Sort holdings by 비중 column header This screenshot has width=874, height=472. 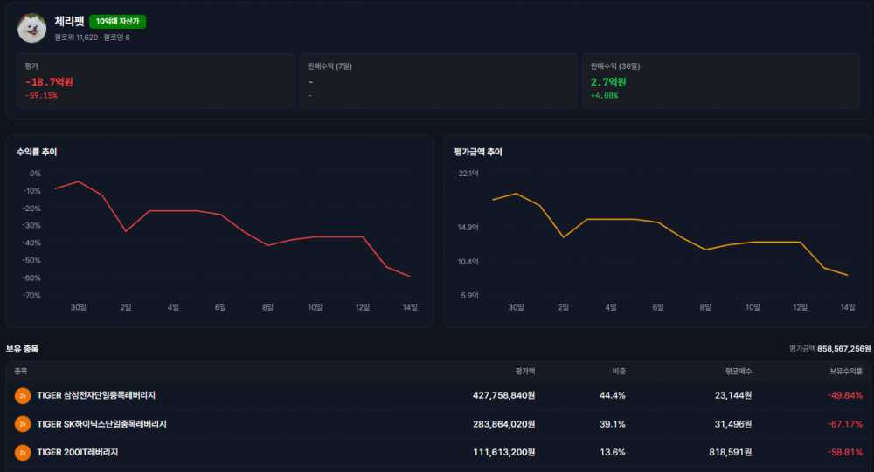(619, 372)
